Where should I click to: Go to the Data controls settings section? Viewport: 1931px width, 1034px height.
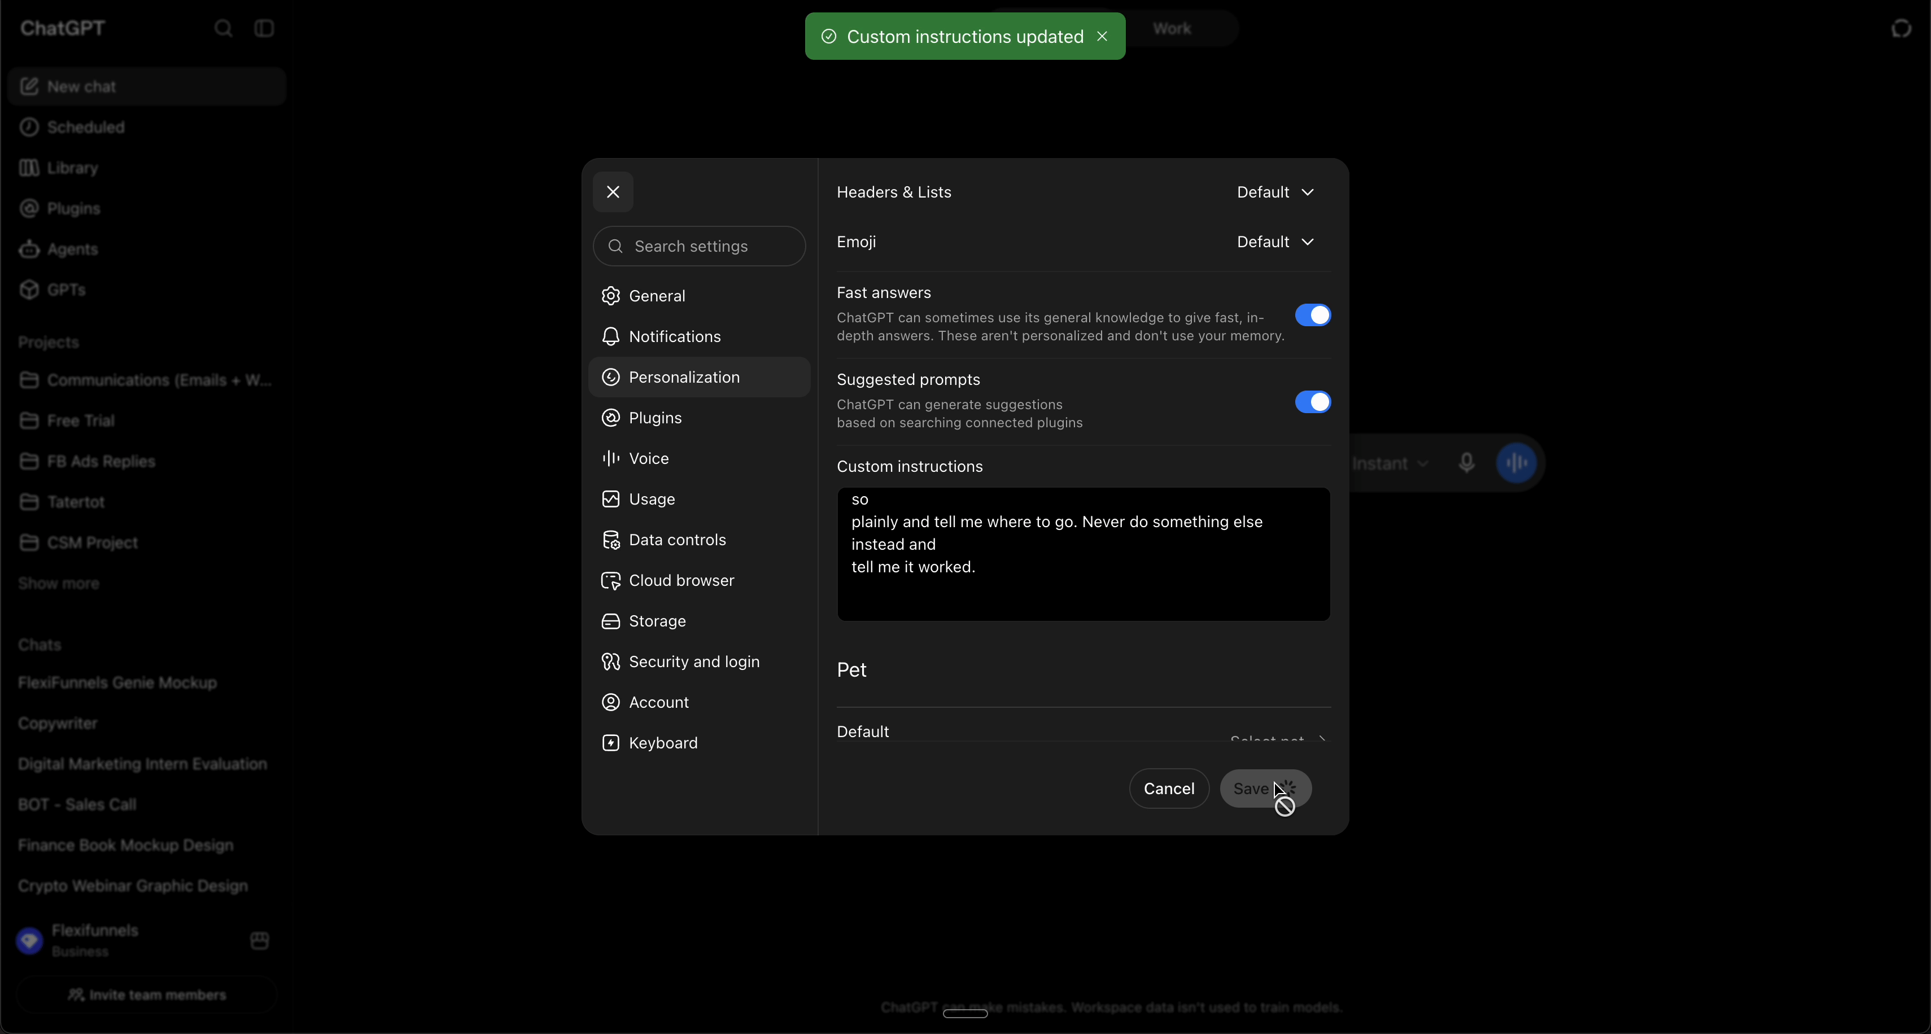pos(700,540)
